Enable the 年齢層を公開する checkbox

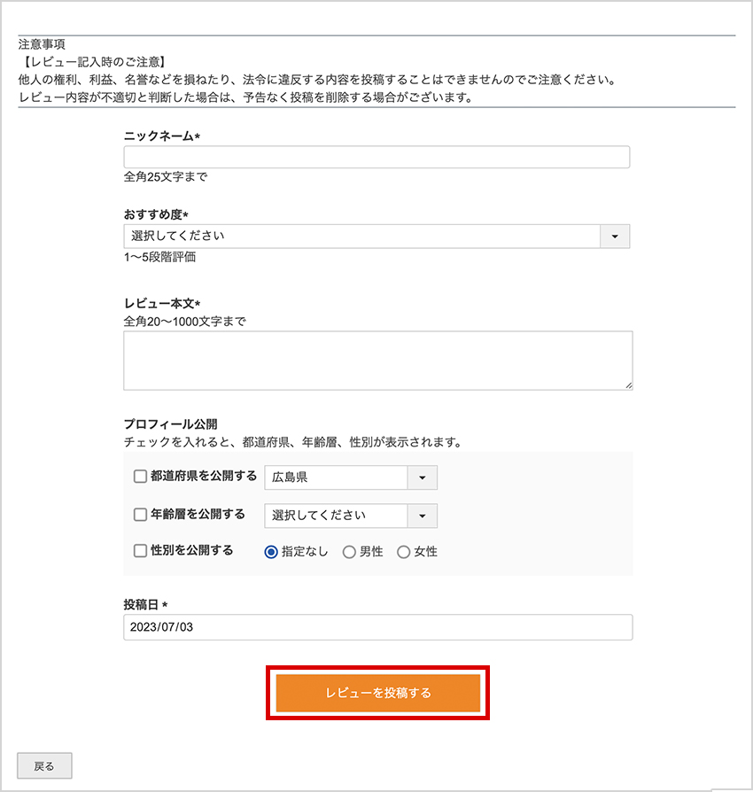point(139,516)
